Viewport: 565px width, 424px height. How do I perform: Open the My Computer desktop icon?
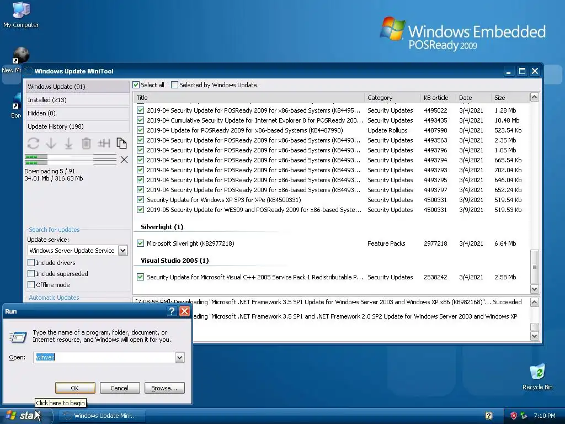pyautogui.click(x=21, y=14)
